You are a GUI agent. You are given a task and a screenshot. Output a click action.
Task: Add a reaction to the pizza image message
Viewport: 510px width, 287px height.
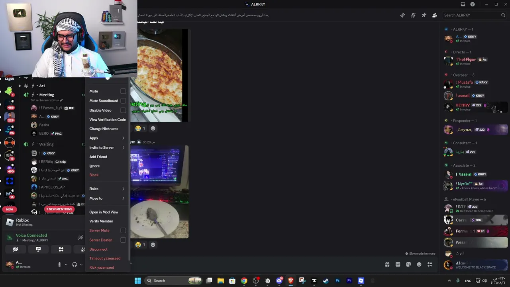153,128
